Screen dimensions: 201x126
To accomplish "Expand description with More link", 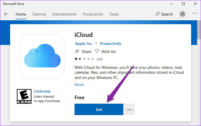I will [x=79, y=85].
